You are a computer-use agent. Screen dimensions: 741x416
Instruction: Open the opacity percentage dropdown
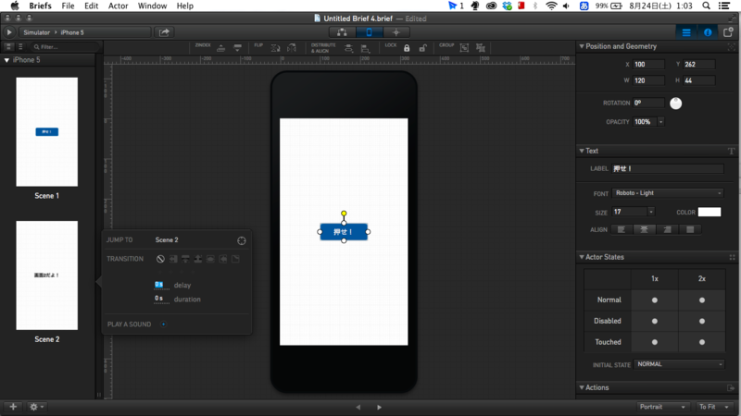coord(660,122)
